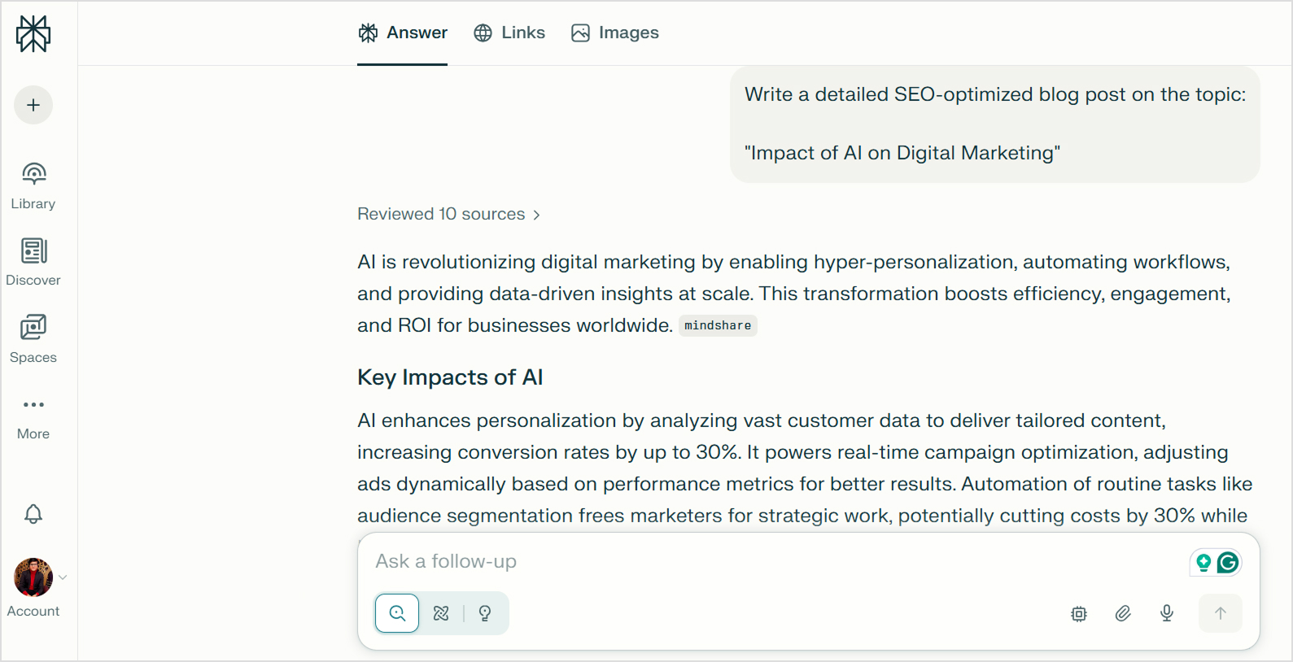The image size is (1293, 662).
Task: Open the model selector chip icon
Action: coord(1079,614)
